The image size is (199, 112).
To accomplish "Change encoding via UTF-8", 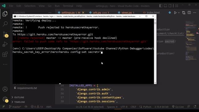I will 124,107.
